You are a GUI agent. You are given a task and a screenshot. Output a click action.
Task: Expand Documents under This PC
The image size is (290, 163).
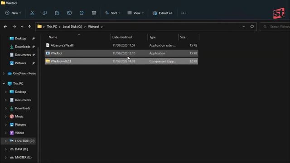pyautogui.click(x=6, y=100)
